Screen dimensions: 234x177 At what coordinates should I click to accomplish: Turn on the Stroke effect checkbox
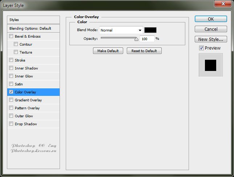point(11,60)
